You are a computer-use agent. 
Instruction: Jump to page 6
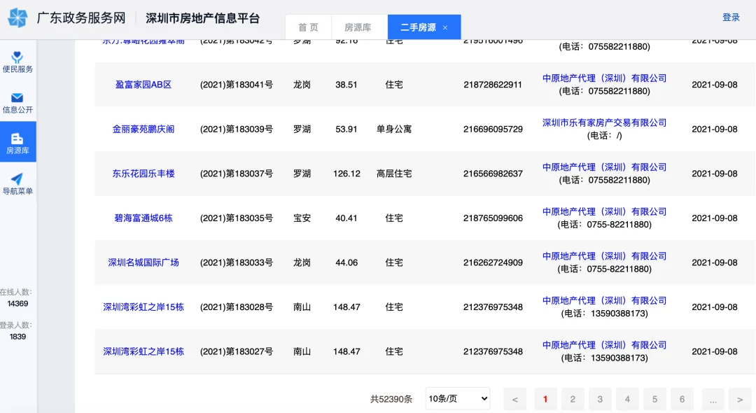coord(682,399)
